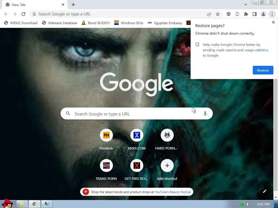Screen dimensions: 278x208
Task: Dismiss the Restore pages popup
Action: [x=273, y=22]
